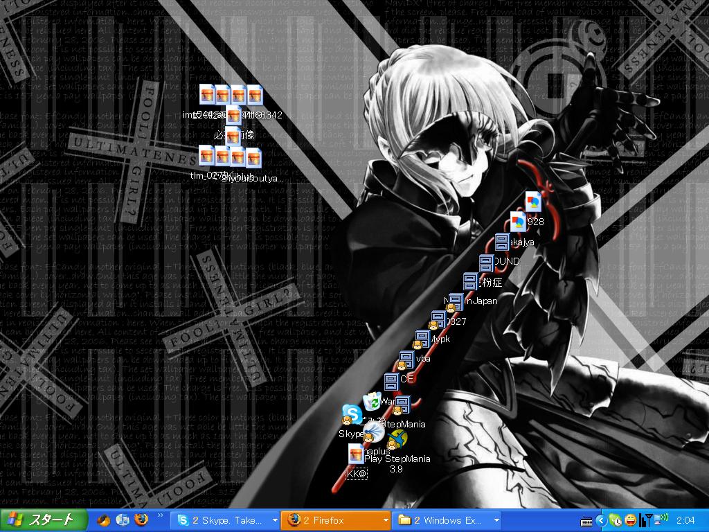Open the Windows Explorer taskbar group
Image resolution: width=709 pixels, height=532 pixels.
point(447,521)
